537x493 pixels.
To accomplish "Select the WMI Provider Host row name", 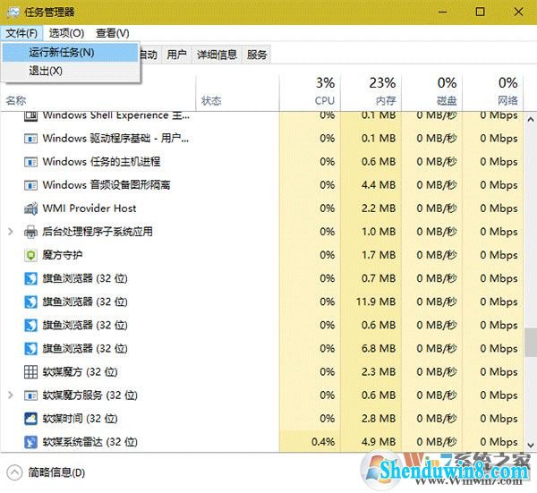I will coord(89,208).
